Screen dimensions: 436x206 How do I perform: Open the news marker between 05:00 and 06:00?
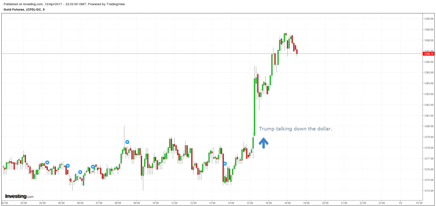[x=68, y=166]
